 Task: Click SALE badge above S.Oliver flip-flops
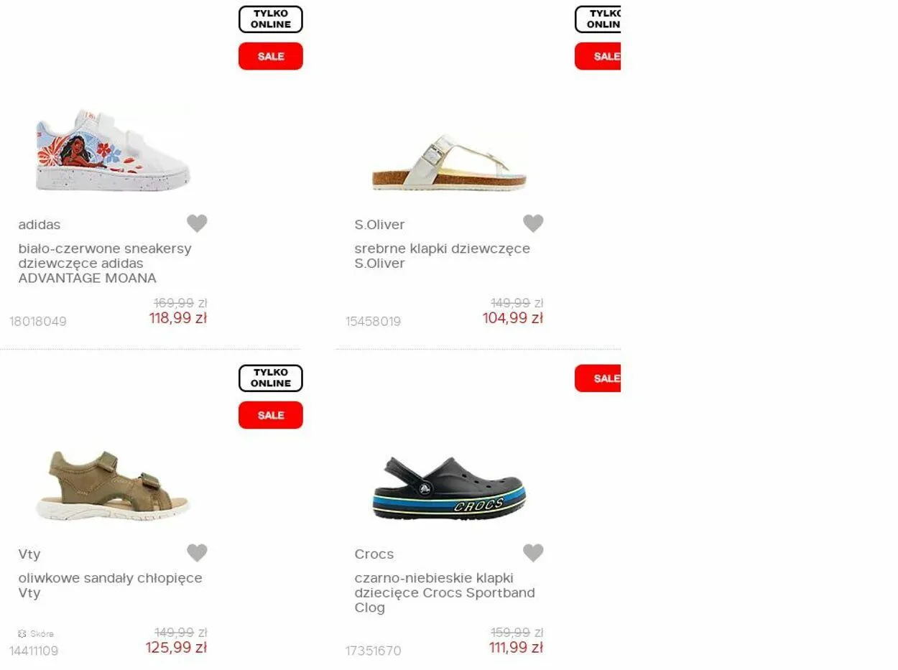pos(598,56)
